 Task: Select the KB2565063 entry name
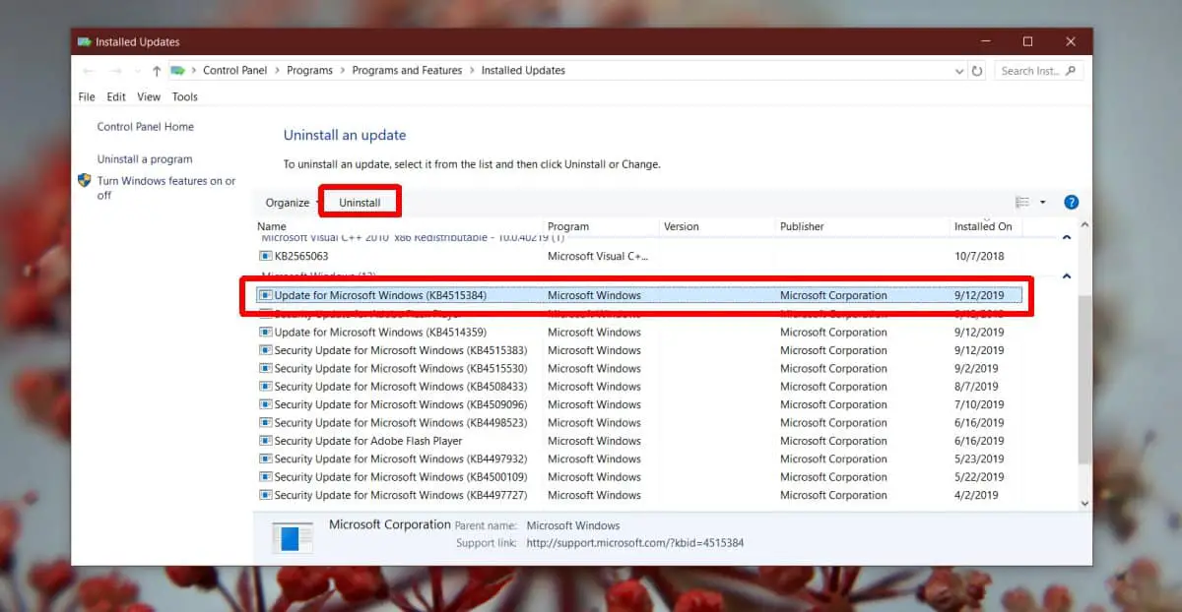tap(301, 256)
